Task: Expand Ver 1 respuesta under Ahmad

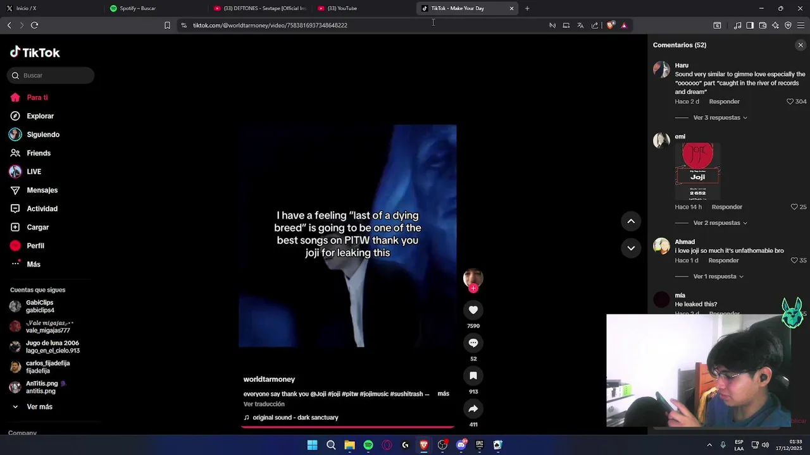Action: tap(718, 276)
